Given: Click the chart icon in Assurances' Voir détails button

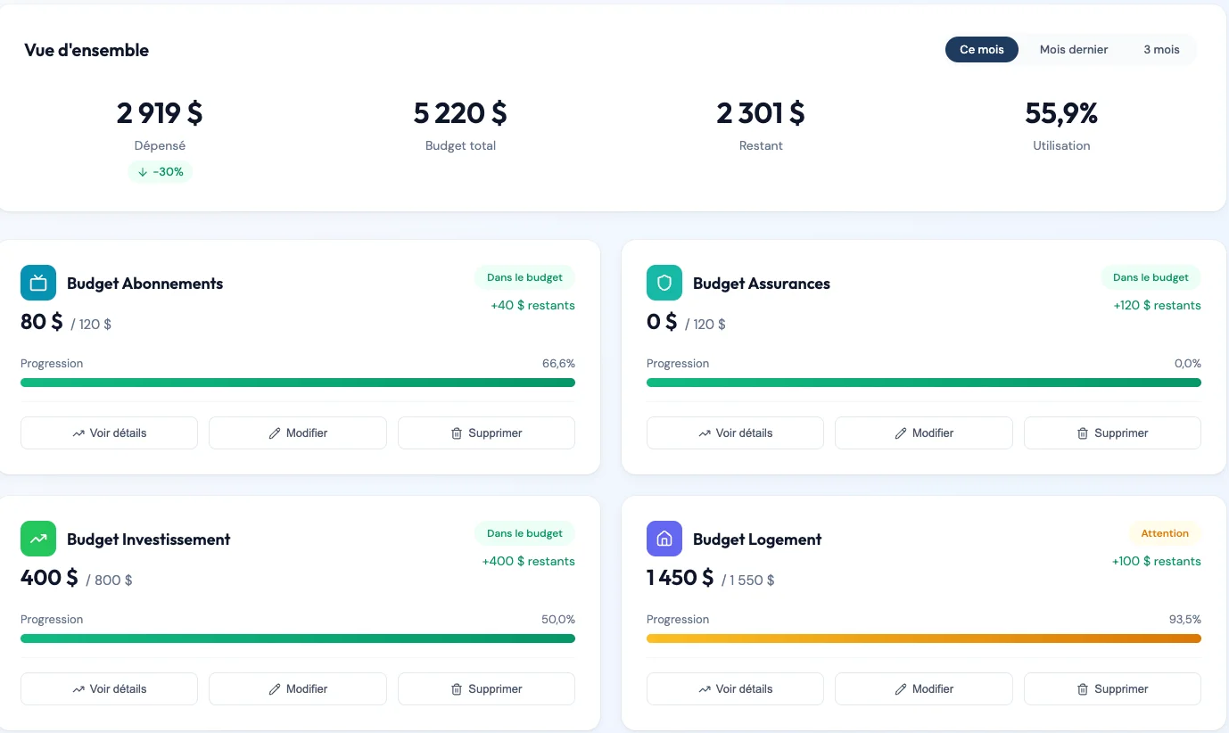Looking at the screenshot, I should coord(705,432).
